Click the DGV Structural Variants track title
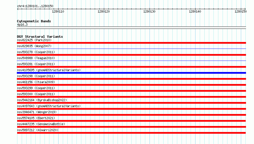 [x=40, y=37]
